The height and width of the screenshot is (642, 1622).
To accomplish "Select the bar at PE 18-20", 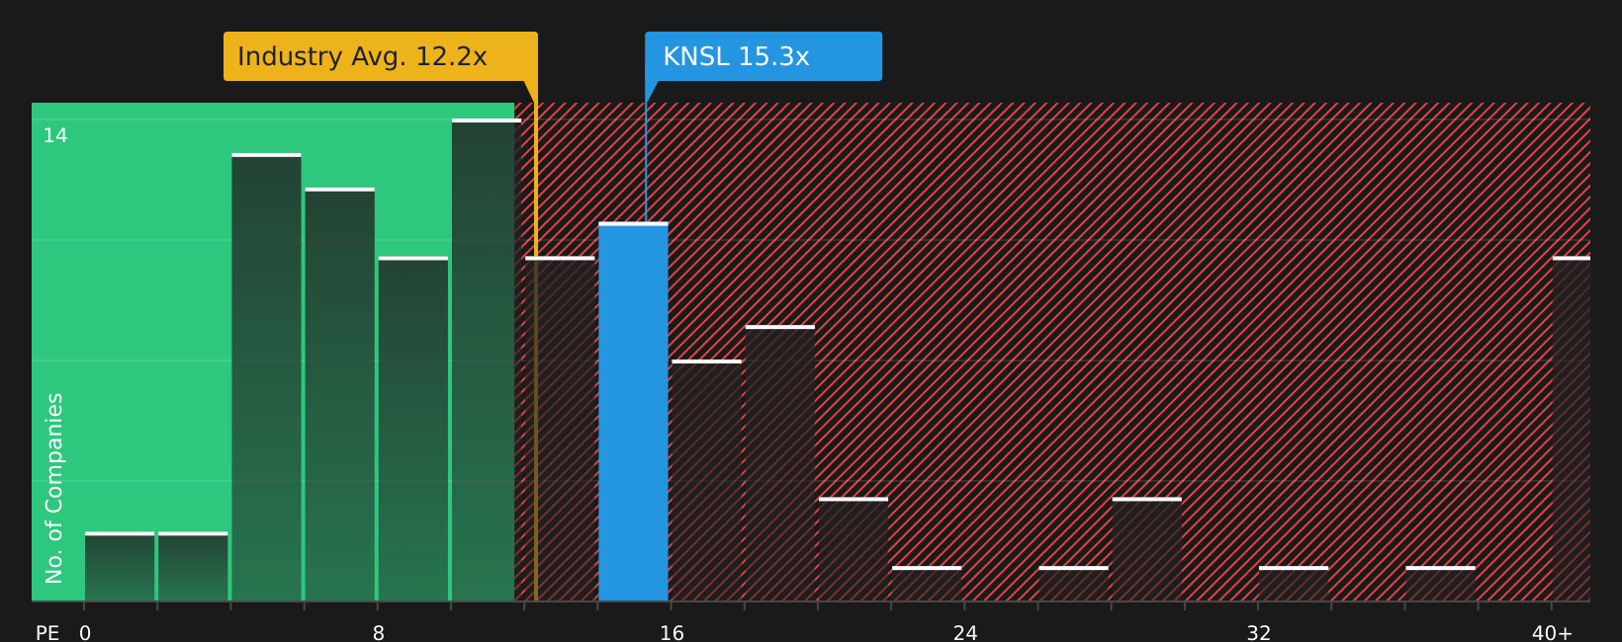I will pyautogui.click(x=780, y=463).
